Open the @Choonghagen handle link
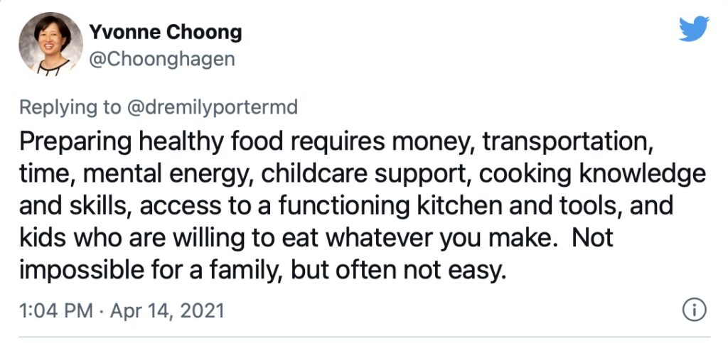The width and height of the screenshot is (728, 343). [x=161, y=58]
